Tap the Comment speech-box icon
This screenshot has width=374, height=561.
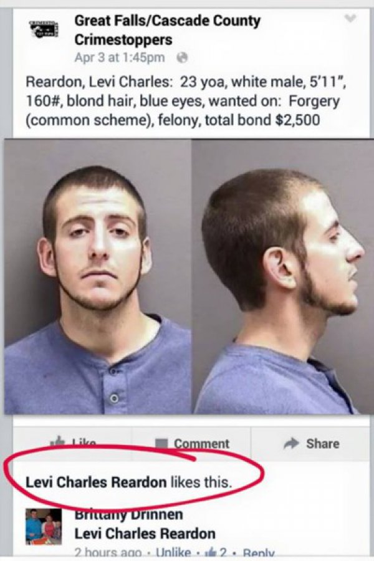click(x=161, y=443)
